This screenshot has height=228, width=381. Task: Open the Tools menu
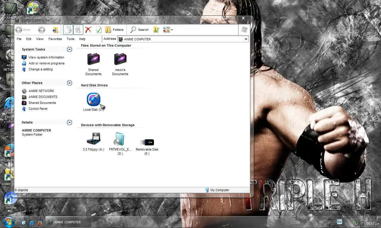point(70,39)
